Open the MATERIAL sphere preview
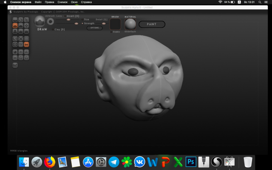Image resolution: width=272 pixels, height=170 pixels. point(130,24)
